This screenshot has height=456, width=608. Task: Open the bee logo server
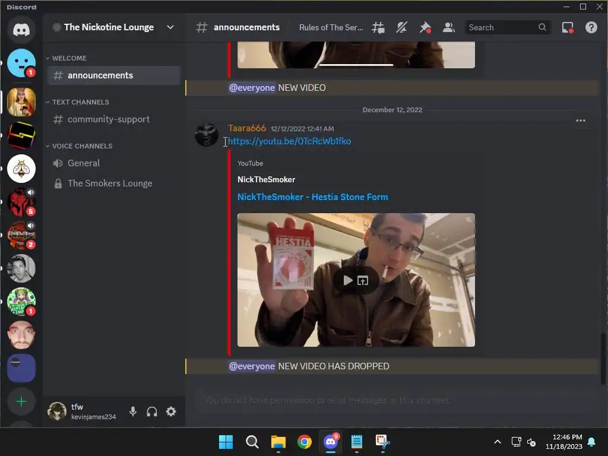[21, 169]
